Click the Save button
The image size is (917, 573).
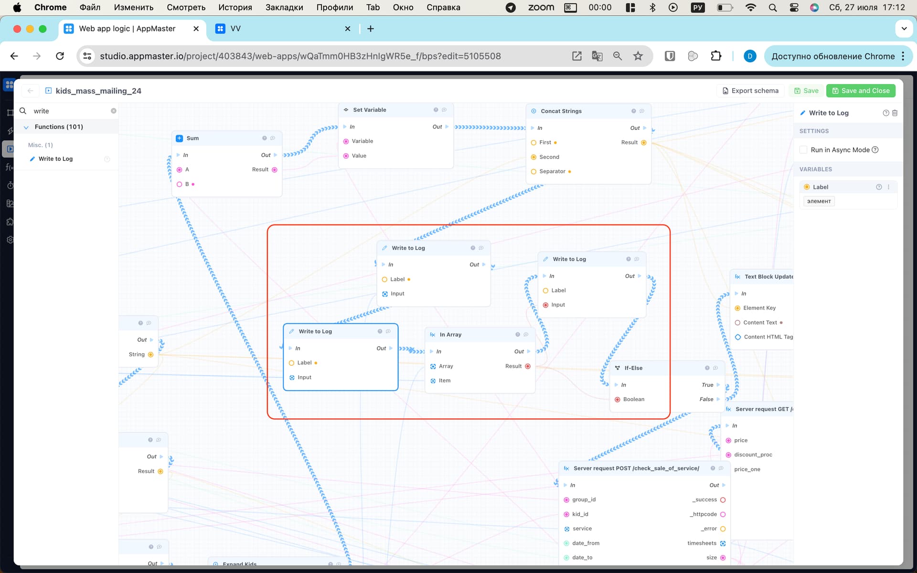pos(806,91)
